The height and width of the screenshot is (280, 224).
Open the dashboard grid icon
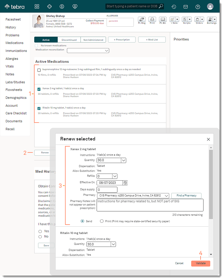[37, 7]
